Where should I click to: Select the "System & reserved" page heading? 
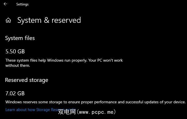click(x=49, y=20)
